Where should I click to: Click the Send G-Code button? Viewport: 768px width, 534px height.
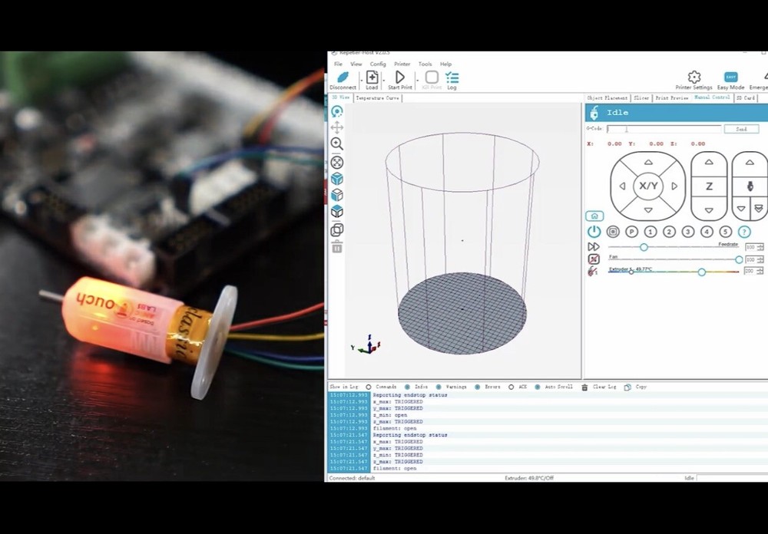pyautogui.click(x=740, y=129)
